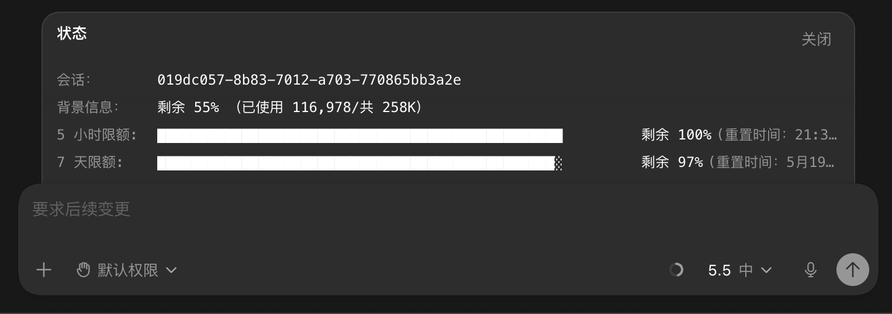Click 剩余 97% reset time text
The width and height of the screenshot is (892, 314).
tap(738, 162)
